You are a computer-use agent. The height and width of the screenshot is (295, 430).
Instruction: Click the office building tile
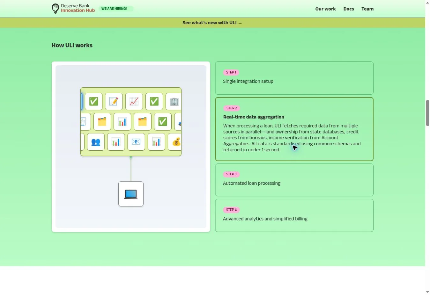(174, 101)
